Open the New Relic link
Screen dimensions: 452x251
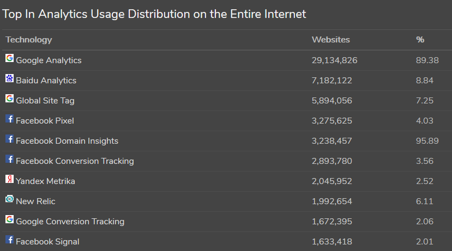35,201
